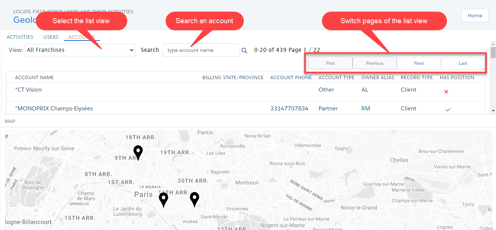The image size is (496, 230).
Task: Sort by the ACCOUNT NAME column header
Action: tap(34, 77)
